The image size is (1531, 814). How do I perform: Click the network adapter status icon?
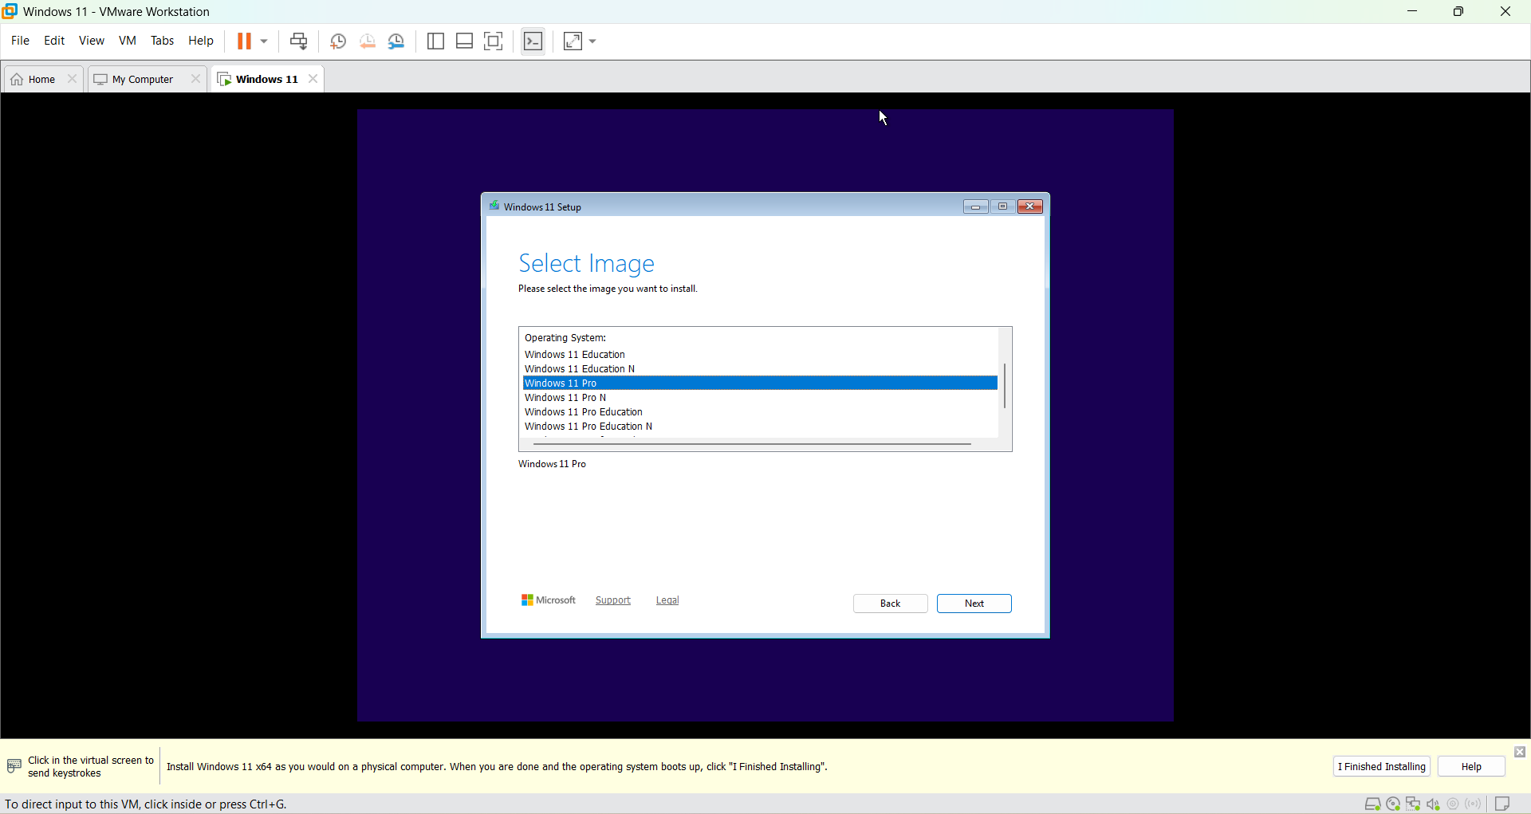click(1413, 804)
